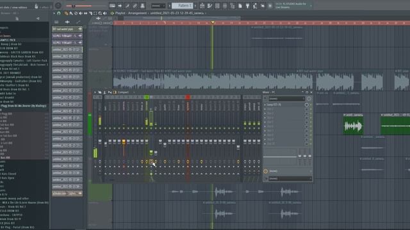Viewport: 410px width, 230px height.
Task: Select the red-highlighted mixer track header
Action: click(188, 97)
